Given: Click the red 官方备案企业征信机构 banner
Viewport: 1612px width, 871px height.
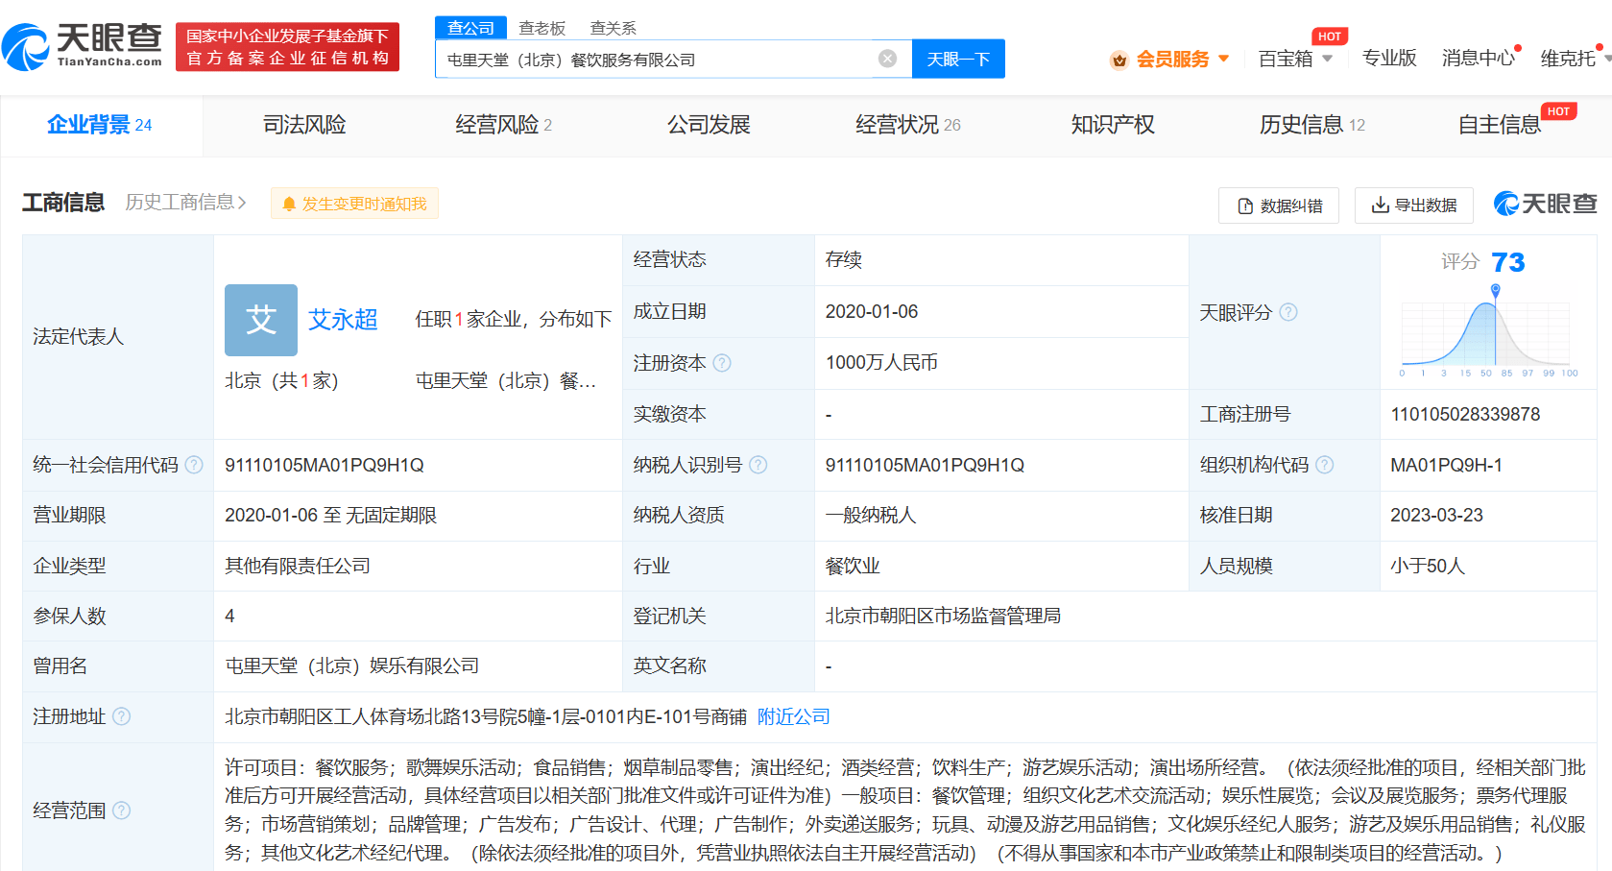Looking at the screenshot, I should (x=287, y=47).
